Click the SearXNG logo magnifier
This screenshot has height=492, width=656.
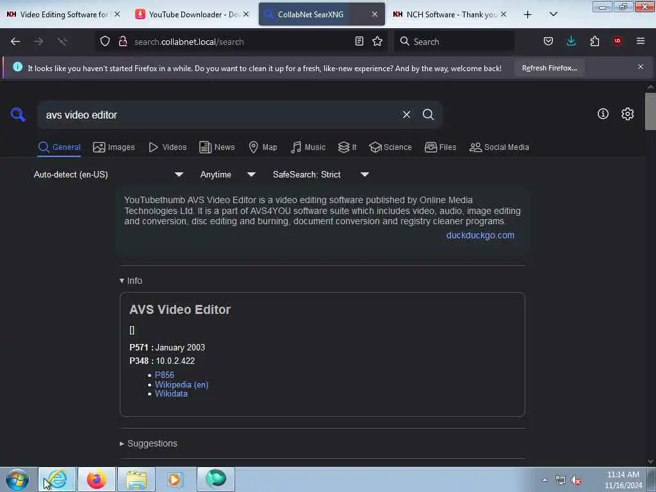pos(18,114)
